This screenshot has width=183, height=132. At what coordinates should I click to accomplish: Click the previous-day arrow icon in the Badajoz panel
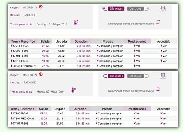[x=105, y=76]
